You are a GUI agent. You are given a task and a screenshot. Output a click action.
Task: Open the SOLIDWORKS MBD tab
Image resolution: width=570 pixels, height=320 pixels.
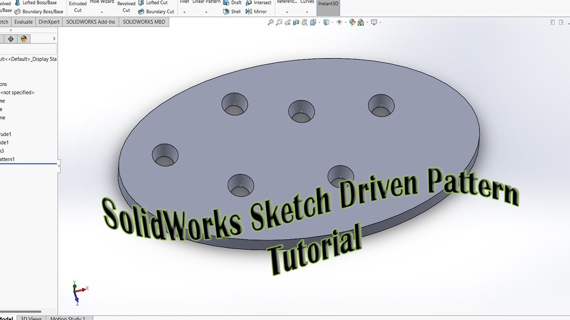coord(144,22)
